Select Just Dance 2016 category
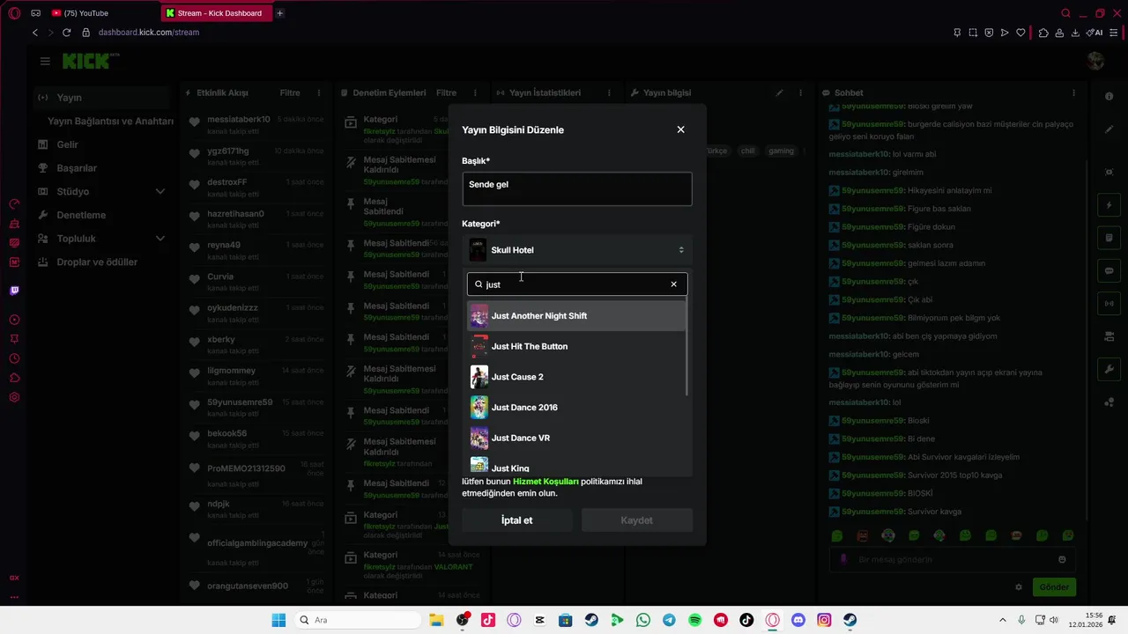The height and width of the screenshot is (634, 1128). pos(576,408)
